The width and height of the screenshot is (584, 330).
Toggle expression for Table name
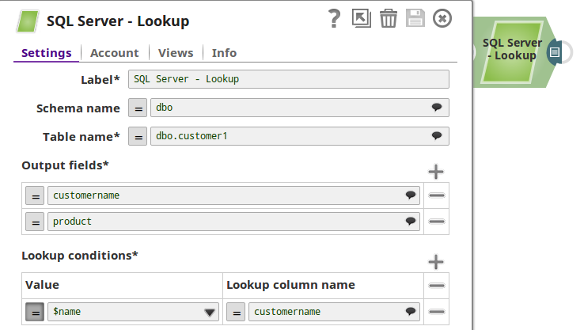(x=138, y=136)
